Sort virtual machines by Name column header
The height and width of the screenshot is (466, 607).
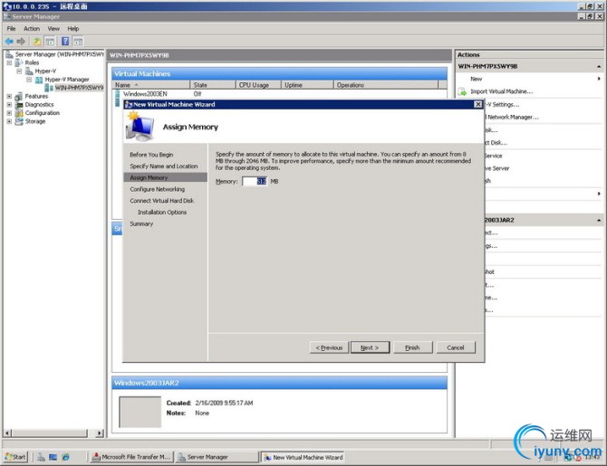tap(151, 85)
